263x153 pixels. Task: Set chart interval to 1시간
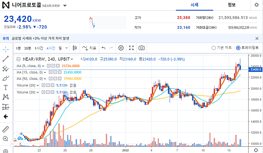(x=39, y=48)
